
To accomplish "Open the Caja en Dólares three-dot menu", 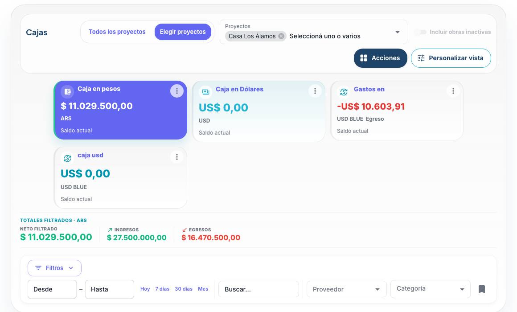I will (315, 91).
